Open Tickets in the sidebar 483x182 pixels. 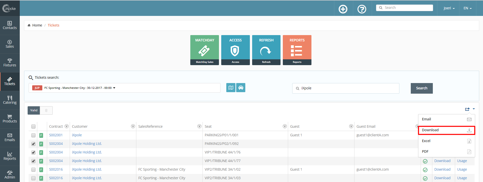pyautogui.click(x=10, y=82)
